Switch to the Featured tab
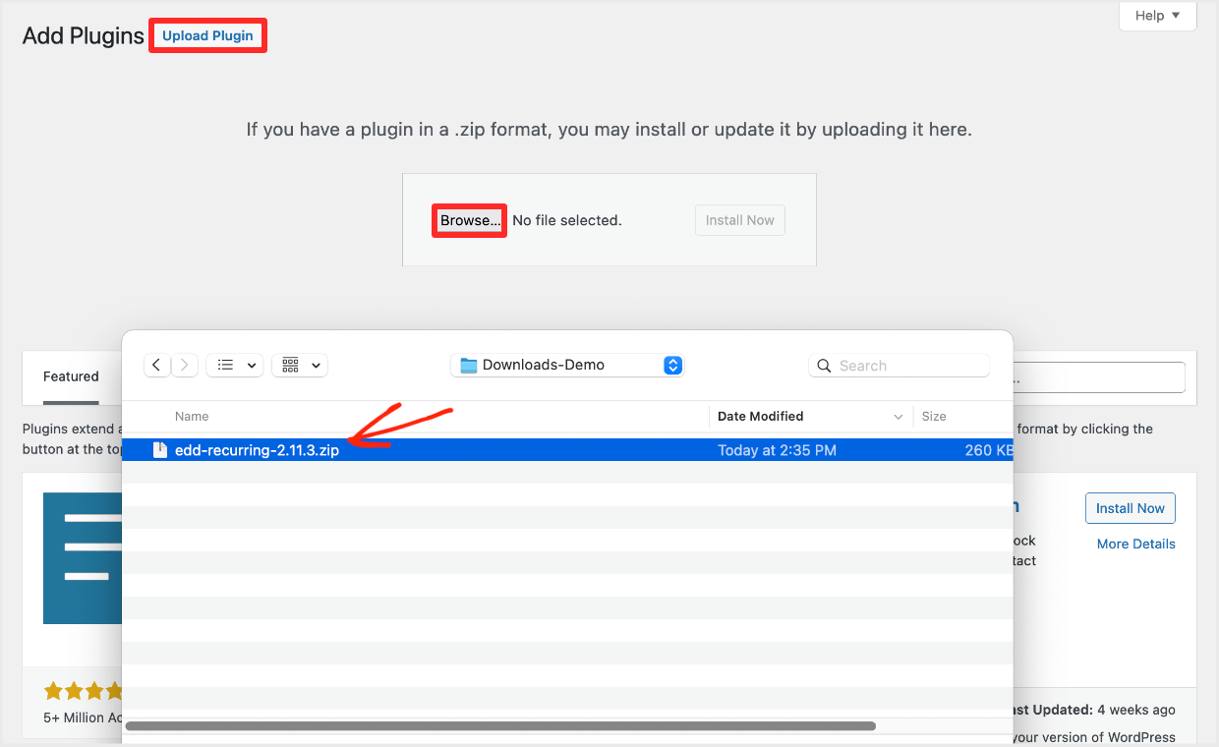 pos(71,376)
